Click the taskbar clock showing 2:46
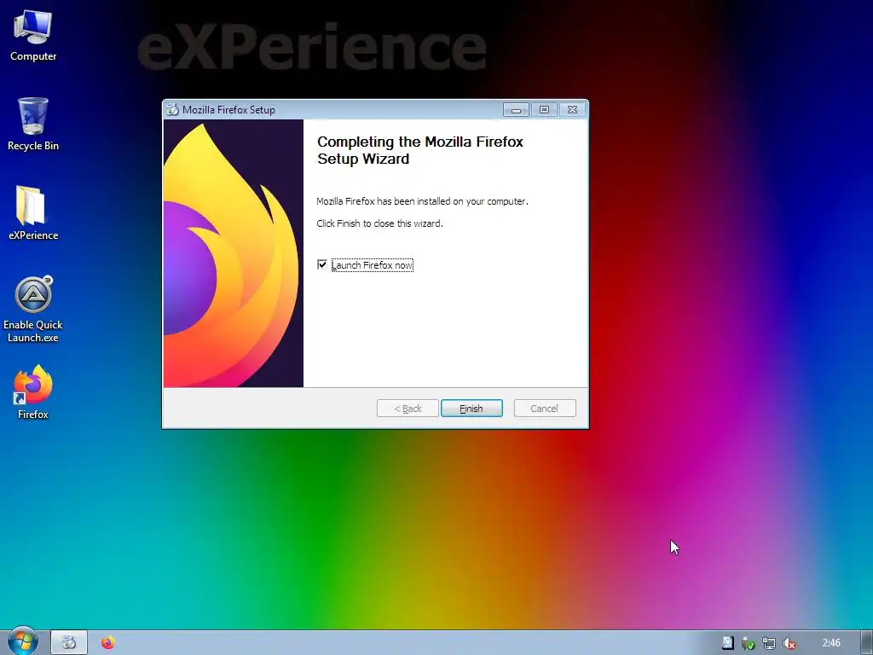Image resolution: width=873 pixels, height=655 pixels. coord(831,643)
